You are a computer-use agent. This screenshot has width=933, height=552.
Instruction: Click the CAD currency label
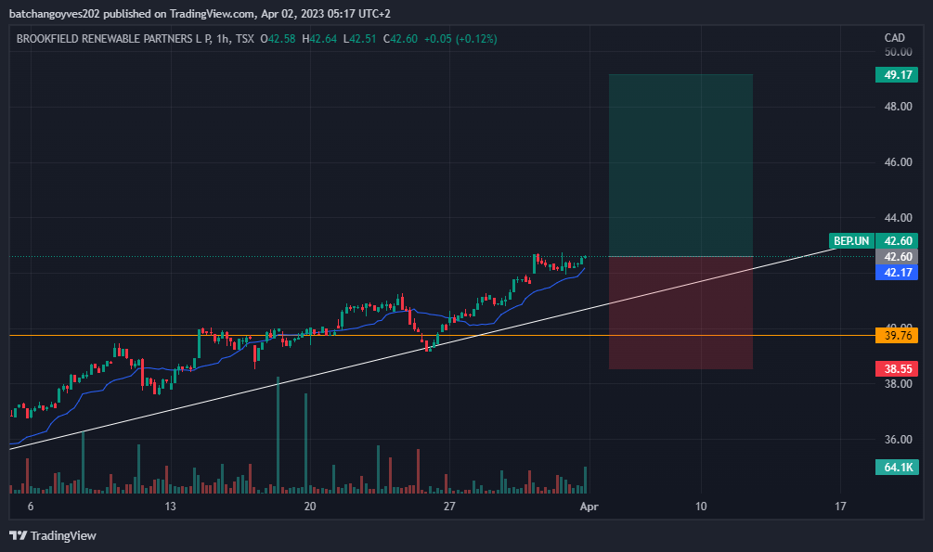pyautogui.click(x=894, y=37)
